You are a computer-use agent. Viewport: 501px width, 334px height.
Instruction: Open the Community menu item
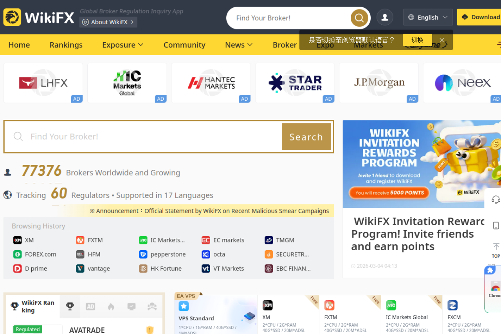click(x=184, y=45)
